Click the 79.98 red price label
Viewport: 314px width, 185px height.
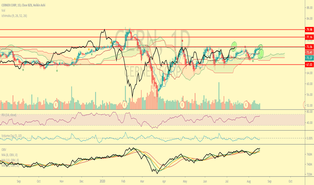309,30
